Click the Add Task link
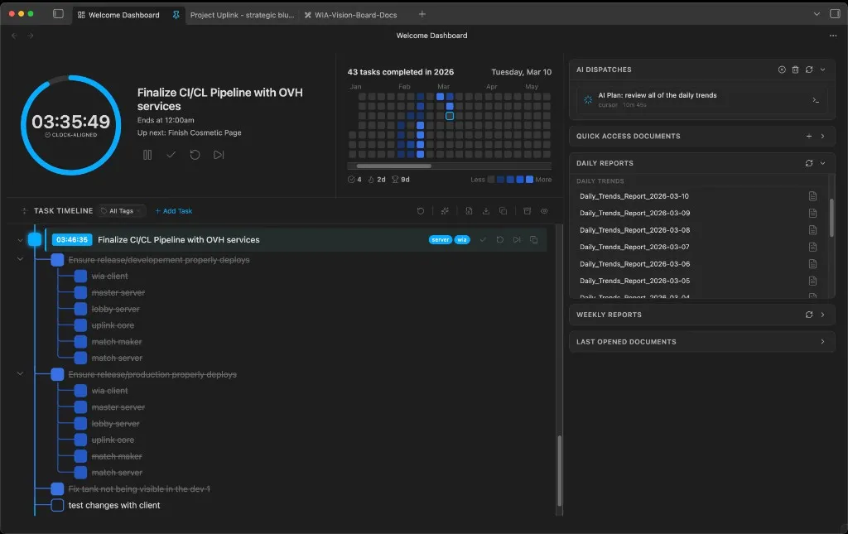Viewport: 848px width, 534px height. pyautogui.click(x=174, y=211)
